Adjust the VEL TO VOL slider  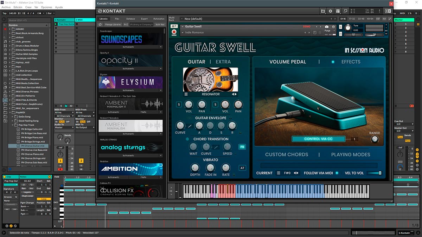375,173
